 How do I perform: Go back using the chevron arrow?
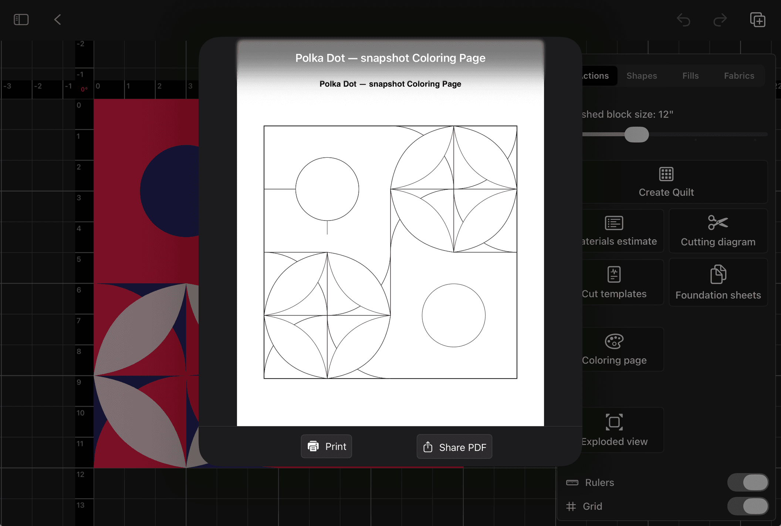[57, 20]
